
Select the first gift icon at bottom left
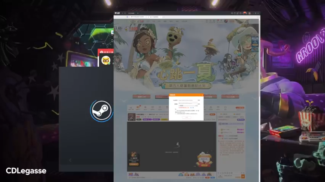(x=131, y=174)
